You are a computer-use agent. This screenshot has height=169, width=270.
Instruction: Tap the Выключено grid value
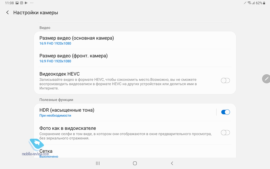[x=49, y=156]
